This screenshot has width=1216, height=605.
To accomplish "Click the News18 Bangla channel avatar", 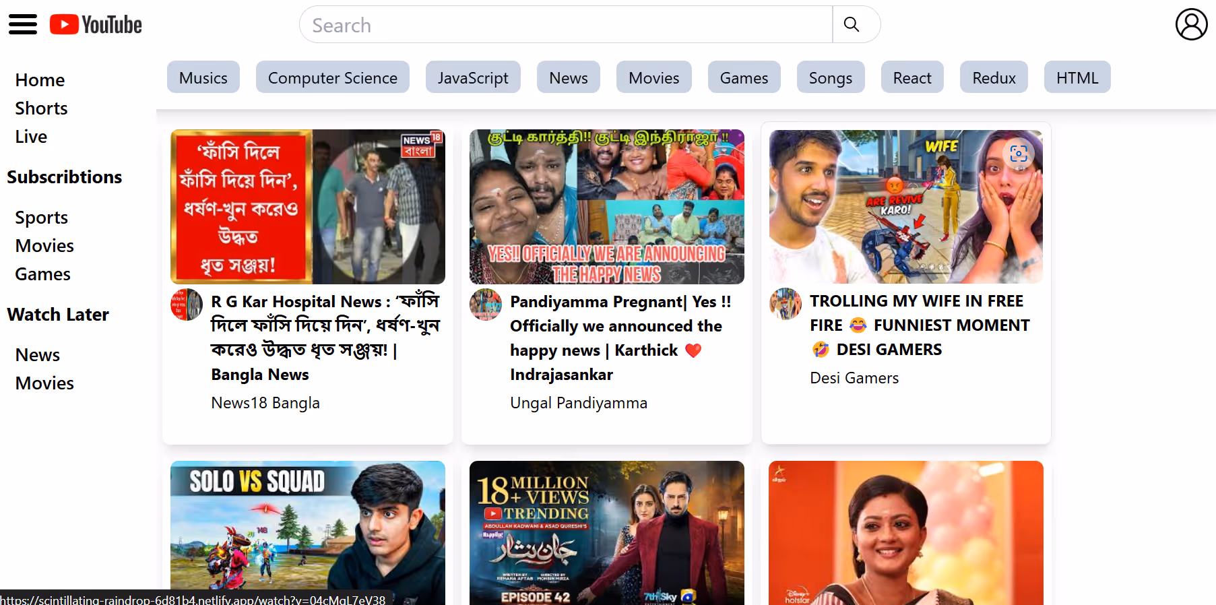I will click(187, 305).
